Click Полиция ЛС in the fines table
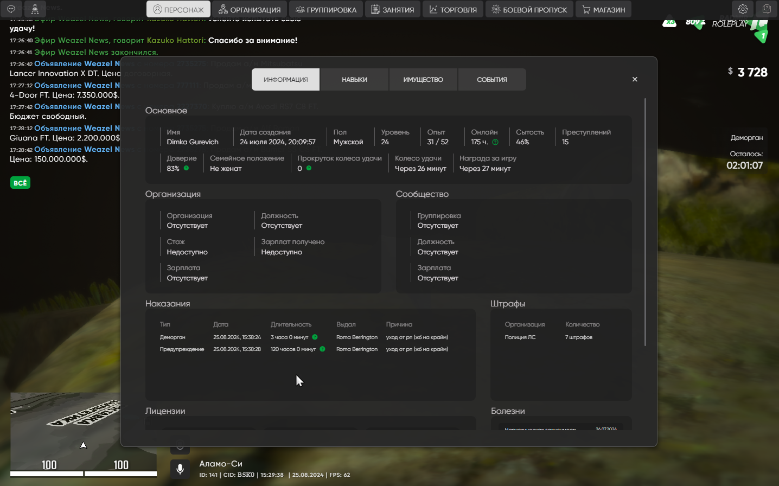 pyautogui.click(x=520, y=337)
